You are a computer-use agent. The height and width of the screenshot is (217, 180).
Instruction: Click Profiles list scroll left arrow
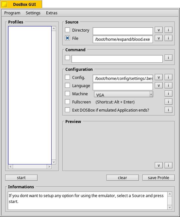[10, 166]
